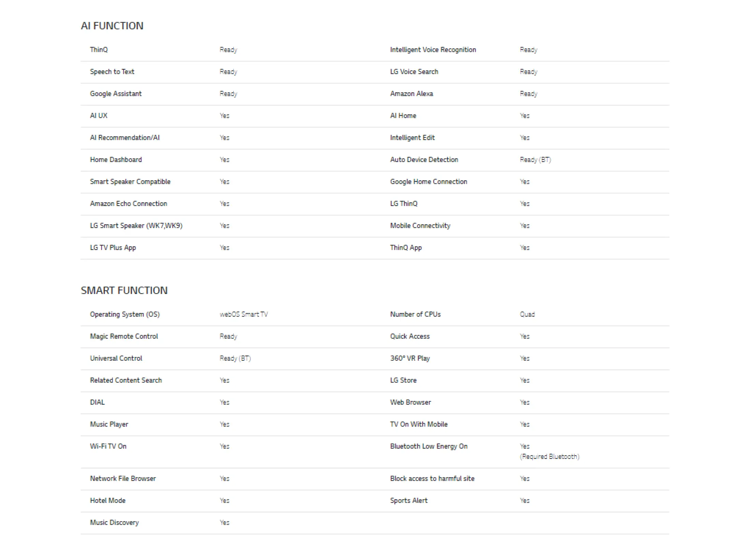750x552 pixels.
Task: Click the Web Browser spec label
Action: click(410, 402)
